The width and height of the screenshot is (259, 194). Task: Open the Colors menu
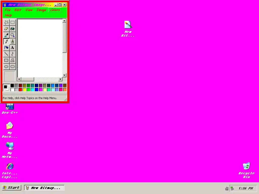point(55,10)
